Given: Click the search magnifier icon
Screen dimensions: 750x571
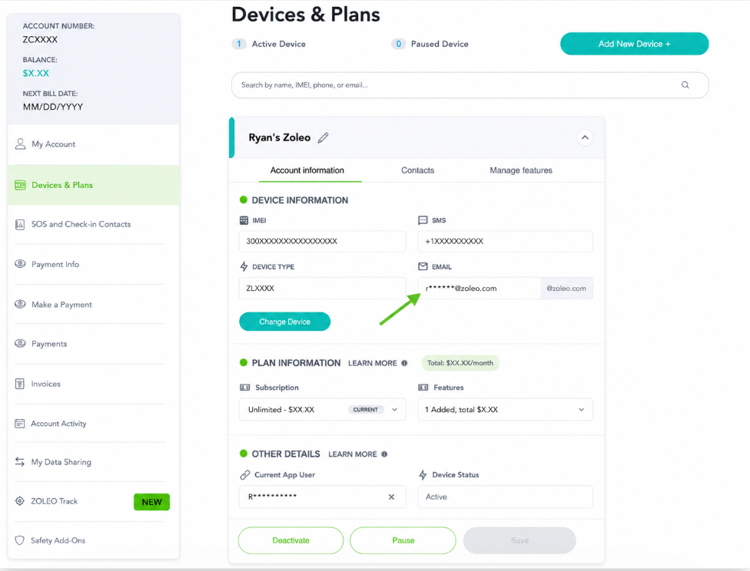Looking at the screenshot, I should [x=685, y=85].
